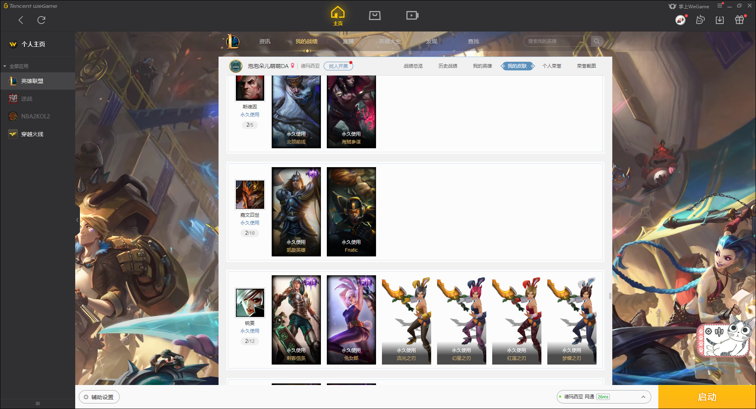Switch to 战绩总览 sub-tab
This screenshot has height=409, width=756.
[x=413, y=66]
